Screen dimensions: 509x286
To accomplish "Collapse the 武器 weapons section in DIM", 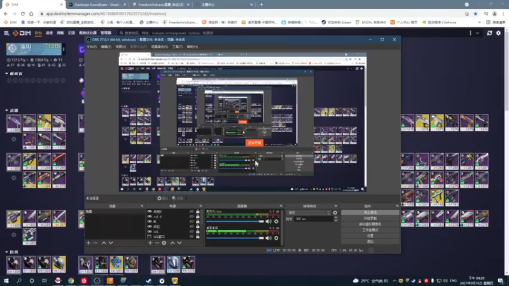I will point(6,111).
